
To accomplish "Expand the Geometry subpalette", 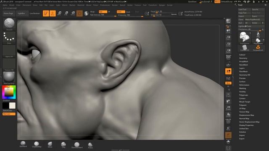I will click(243, 58).
